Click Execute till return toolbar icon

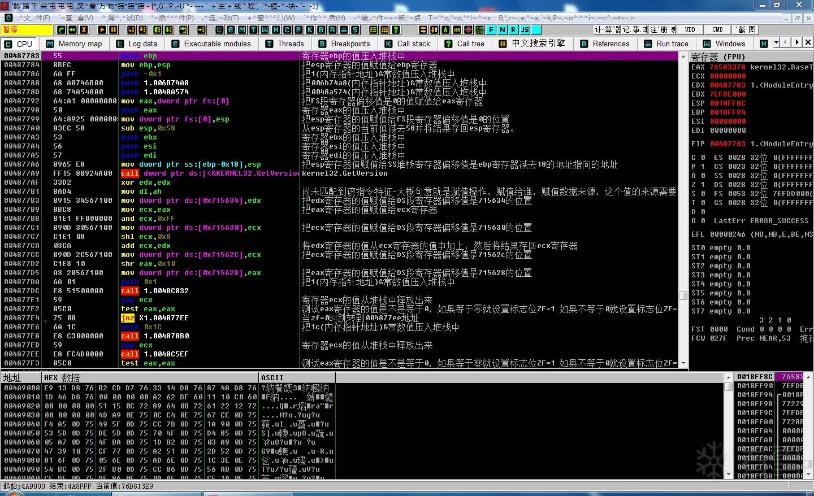click(184, 29)
